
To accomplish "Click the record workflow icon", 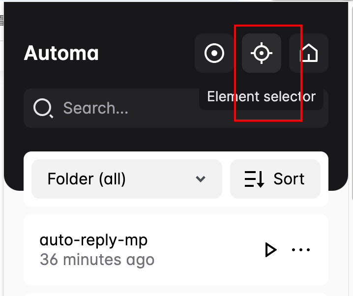I will pyautogui.click(x=214, y=53).
